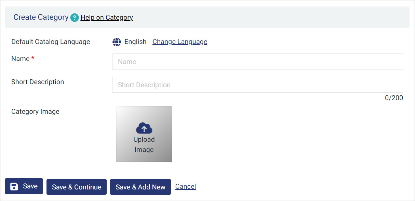The width and height of the screenshot is (415, 201).
Task: Click the teal question mark help icon
Action: coord(75,17)
